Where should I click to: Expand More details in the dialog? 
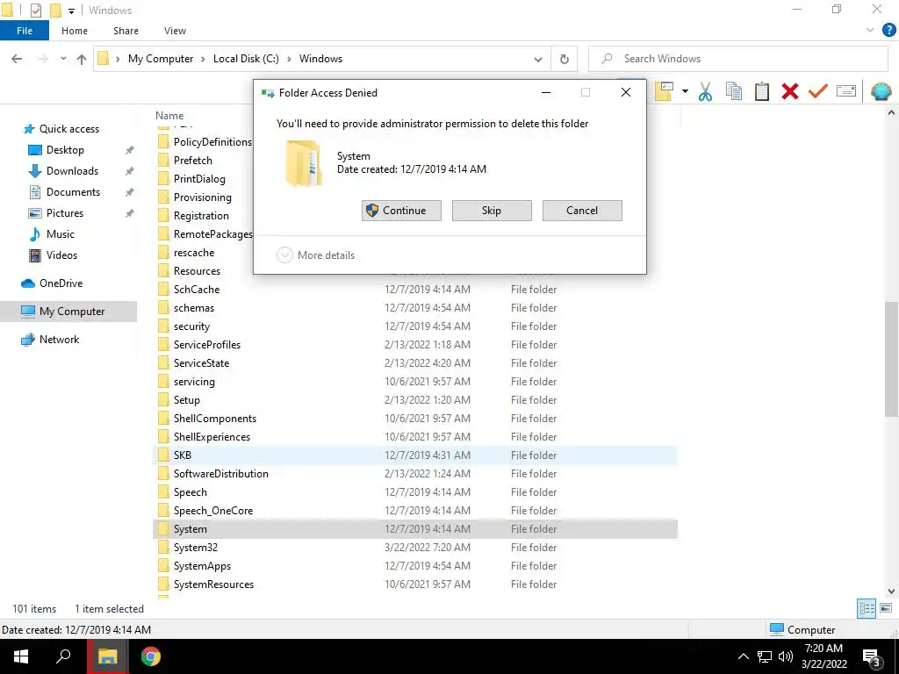pos(315,255)
